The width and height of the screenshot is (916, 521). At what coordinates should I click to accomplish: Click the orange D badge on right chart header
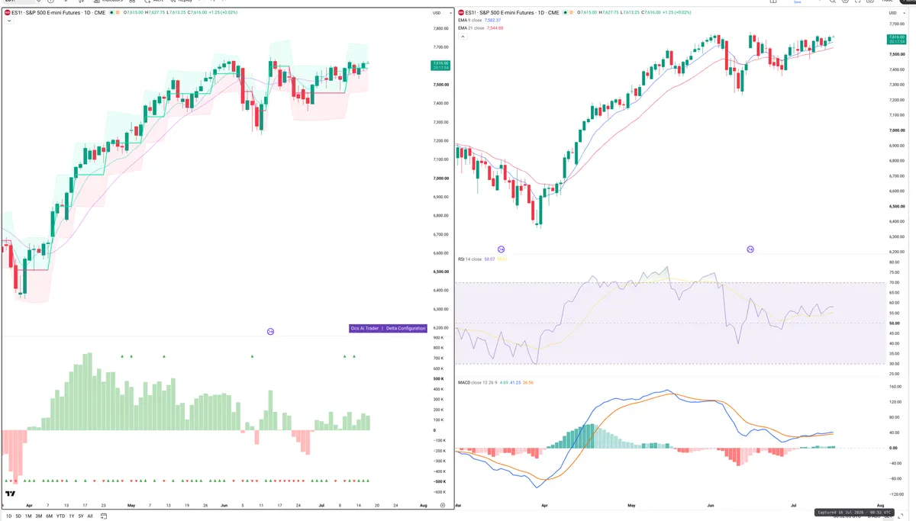(x=572, y=13)
